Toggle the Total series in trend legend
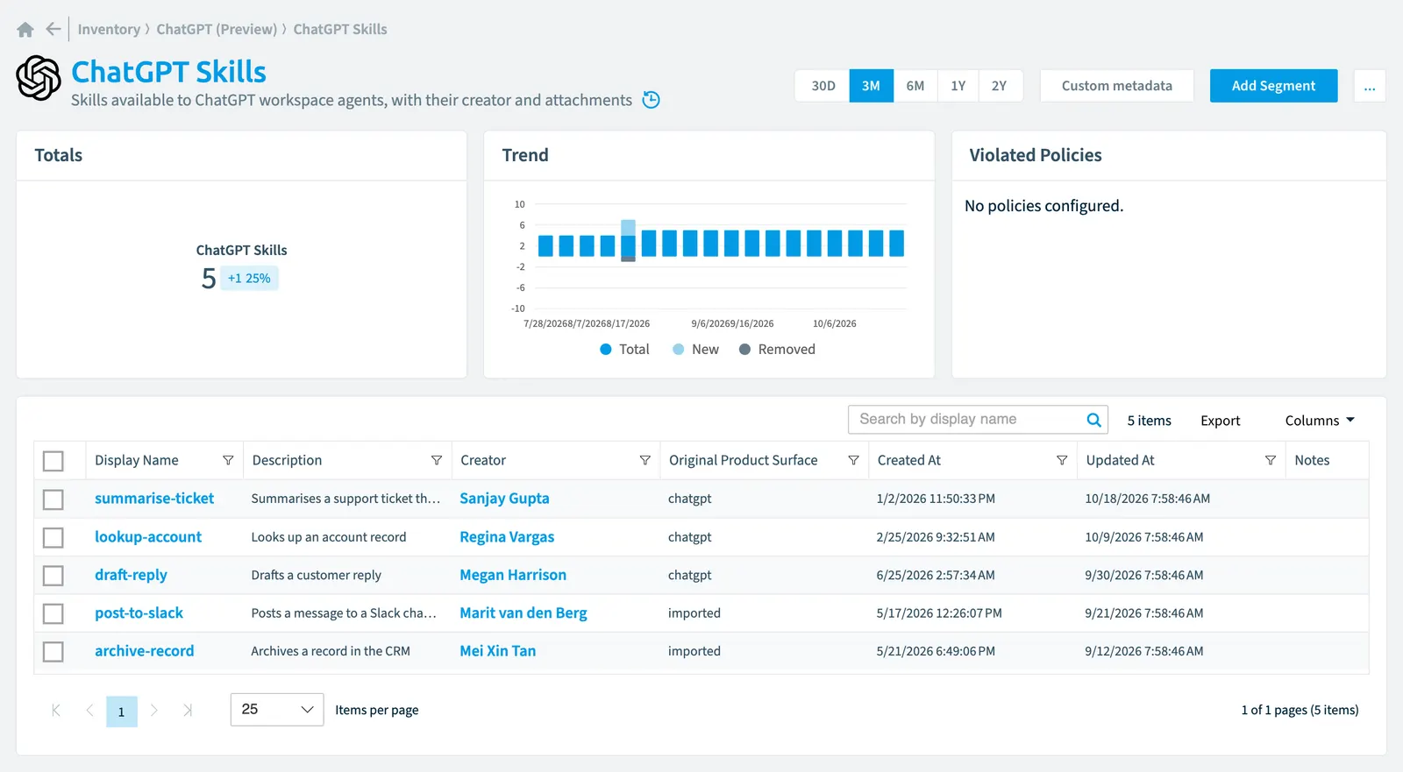Image resolution: width=1403 pixels, height=772 pixels. (x=624, y=350)
